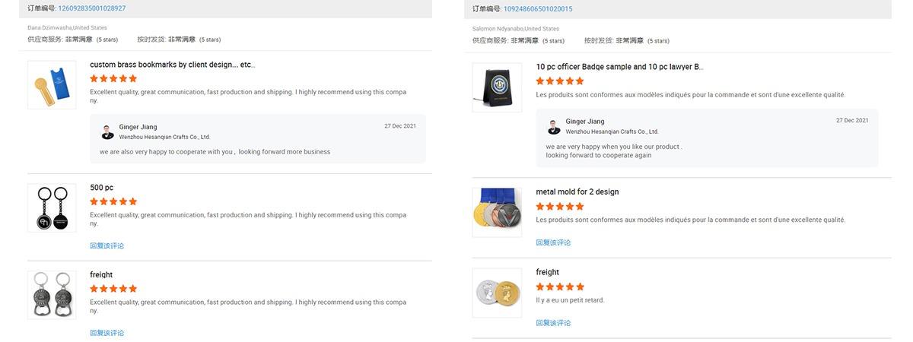Screen dimensions: 913x342
Task: Open the officer badge product thumbnail
Action: point(497,87)
